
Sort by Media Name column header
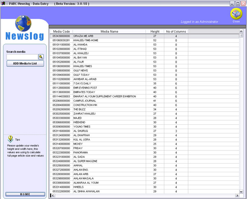click(x=110, y=32)
